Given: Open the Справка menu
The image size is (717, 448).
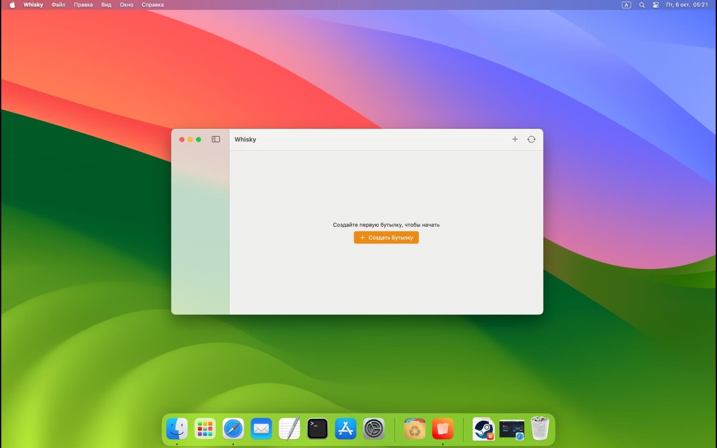Looking at the screenshot, I should (153, 5).
